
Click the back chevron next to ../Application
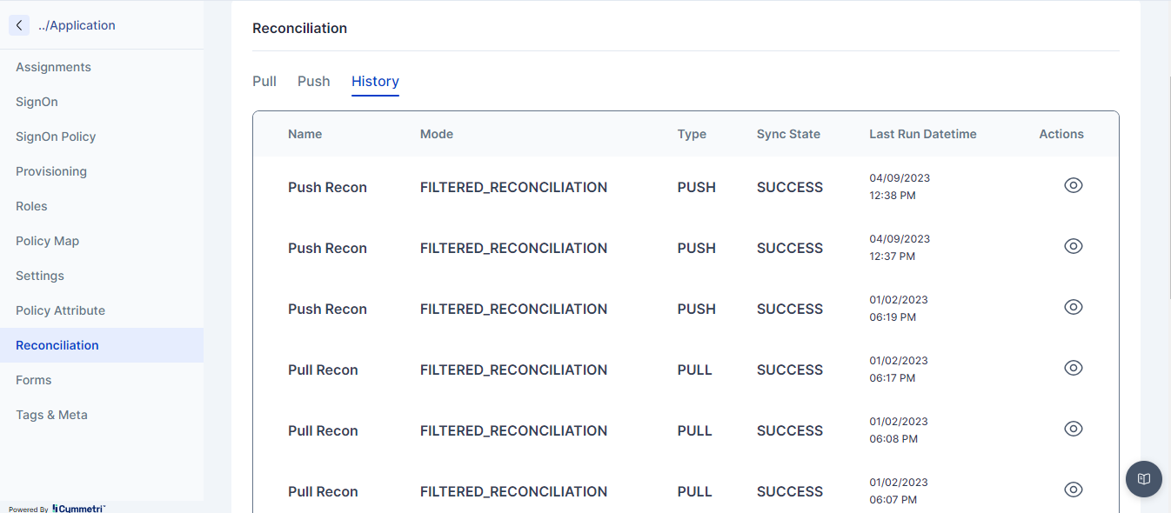tap(19, 25)
